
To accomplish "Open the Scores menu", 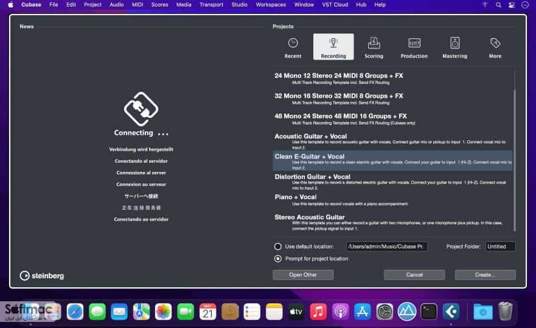I will [x=159, y=5].
